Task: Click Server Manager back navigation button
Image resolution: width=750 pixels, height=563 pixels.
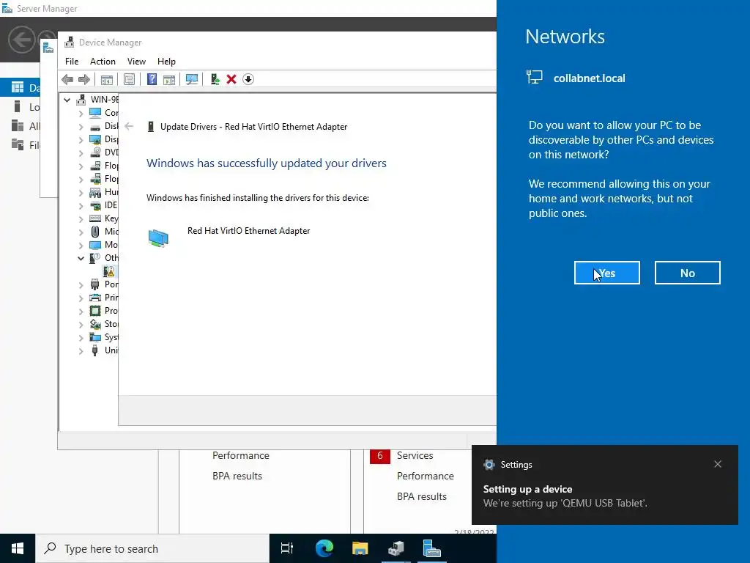Action: coord(21,40)
